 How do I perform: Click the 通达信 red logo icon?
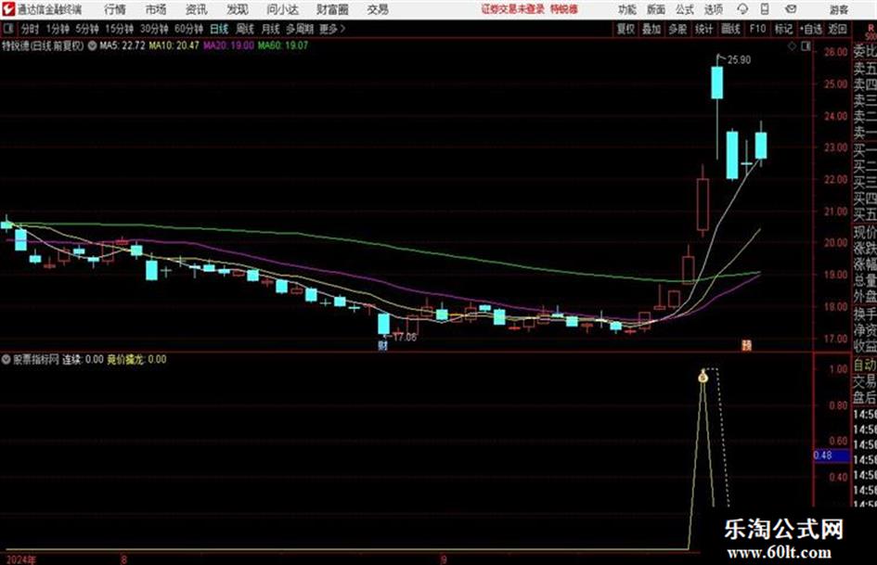click(8, 9)
